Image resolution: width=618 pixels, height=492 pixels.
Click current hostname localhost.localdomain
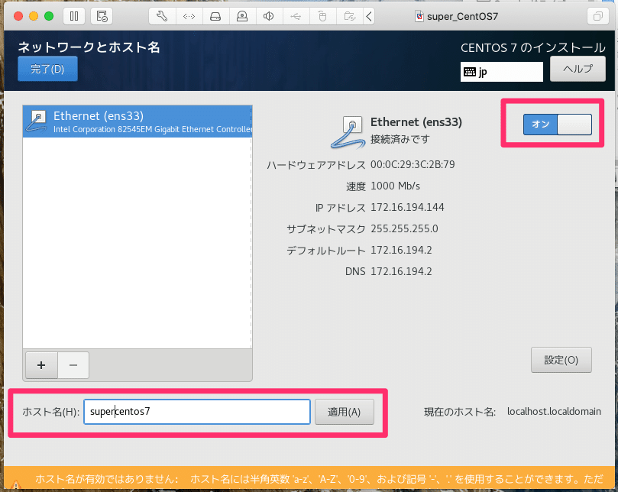click(554, 412)
